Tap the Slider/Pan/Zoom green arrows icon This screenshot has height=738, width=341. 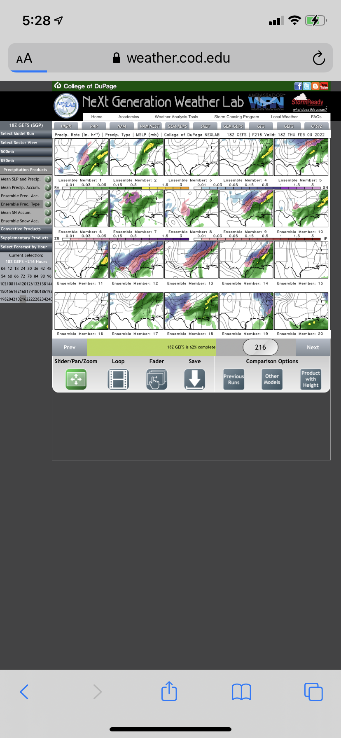click(x=76, y=379)
